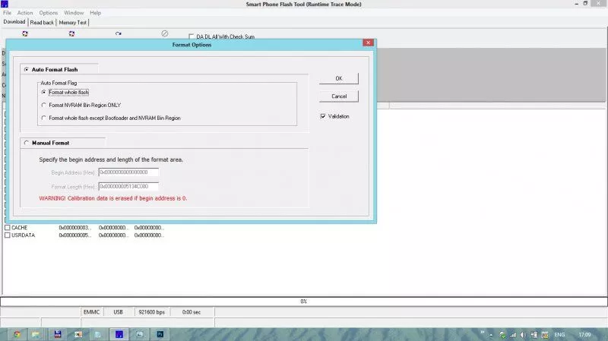This screenshot has height=341, width=608.
Task: Open Google Chrome from the taskbar
Action: pyautogui.click(x=16, y=333)
